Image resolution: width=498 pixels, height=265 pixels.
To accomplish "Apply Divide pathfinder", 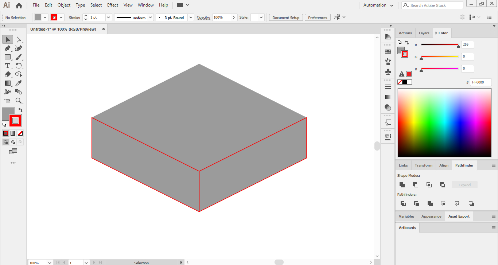I will [403, 204].
